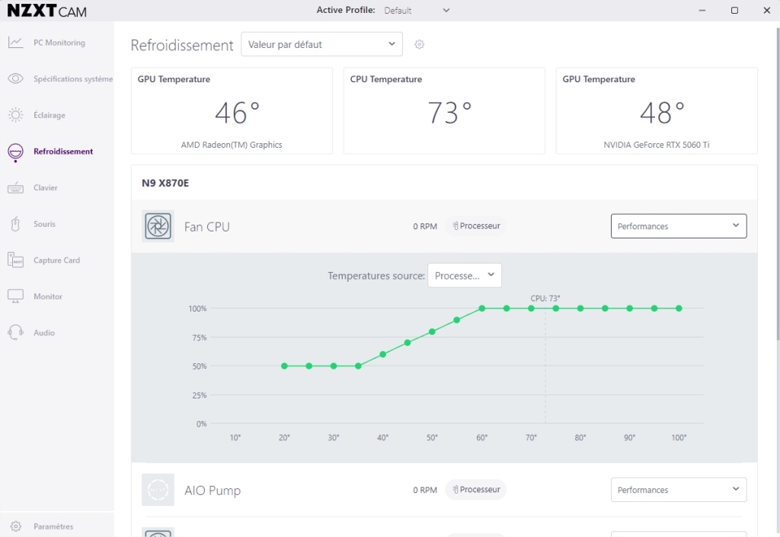Click the NZXT CAM logo
Viewport: 780px width, 537px height.
coord(46,11)
